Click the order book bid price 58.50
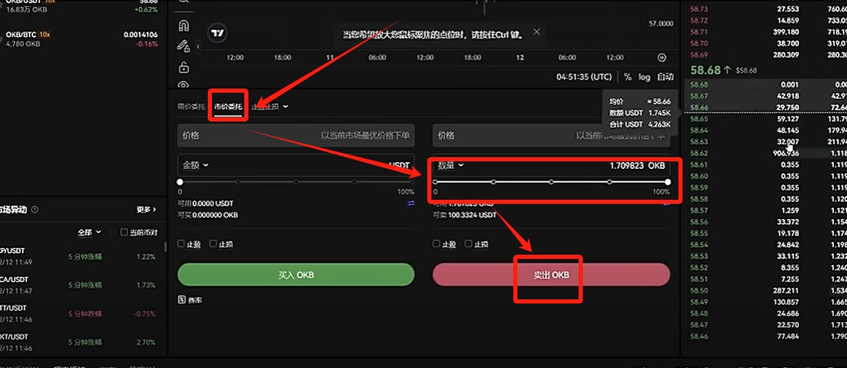The height and width of the screenshot is (368, 847). pos(699,290)
